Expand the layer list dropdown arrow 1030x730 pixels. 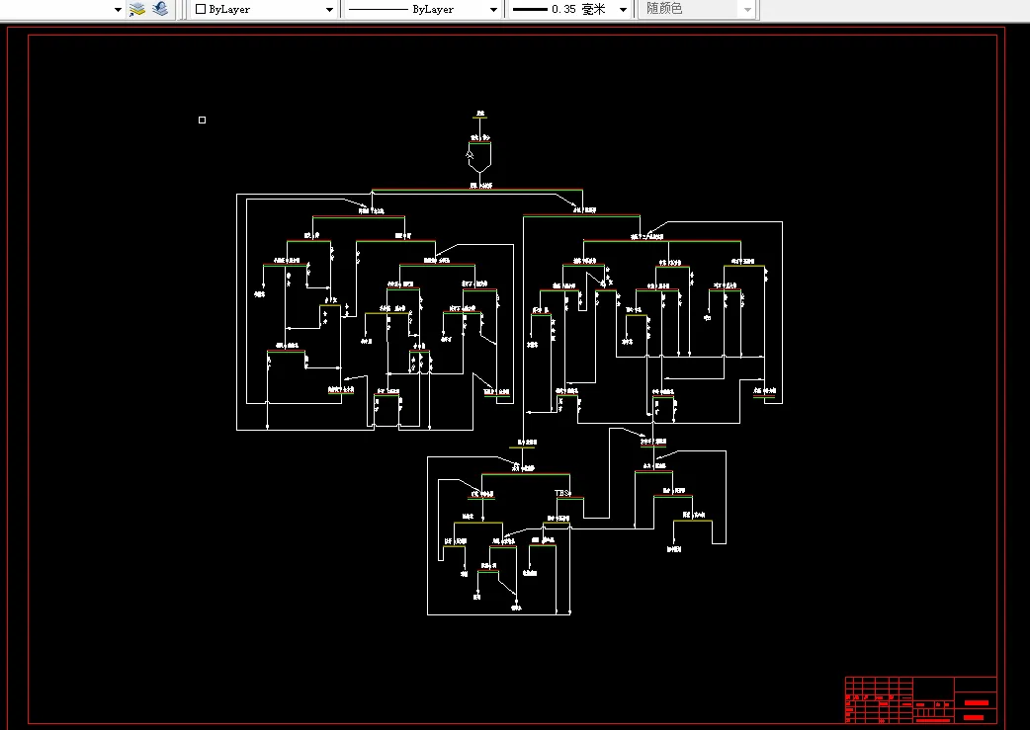pyautogui.click(x=118, y=10)
